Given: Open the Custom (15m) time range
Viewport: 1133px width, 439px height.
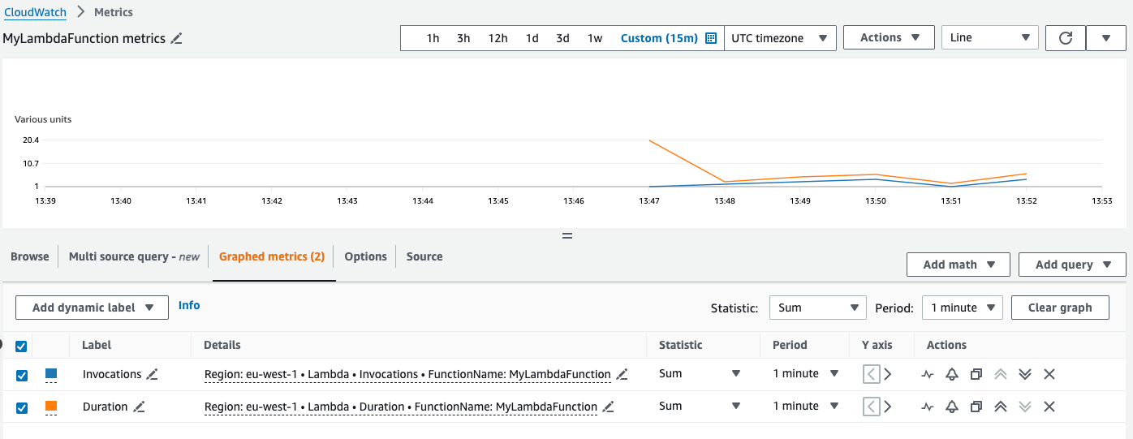Looking at the screenshot, I should (x=659, y=38).
